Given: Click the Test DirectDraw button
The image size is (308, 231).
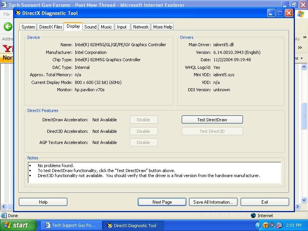Looking at the screenshot, I should point(212,120).
